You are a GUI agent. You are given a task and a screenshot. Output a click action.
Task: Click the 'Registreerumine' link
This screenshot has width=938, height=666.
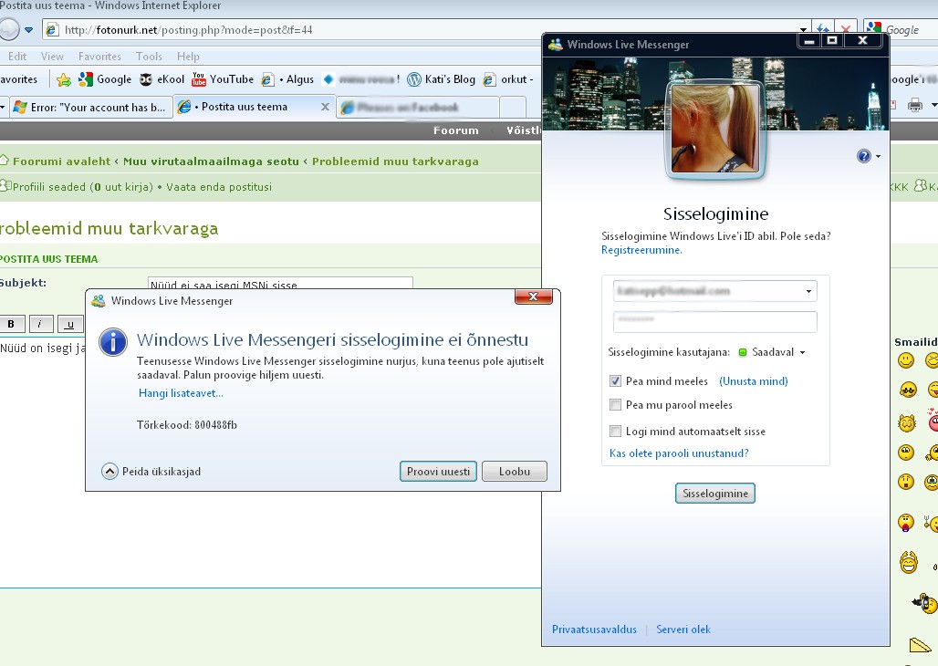click(x=641, y=250)
